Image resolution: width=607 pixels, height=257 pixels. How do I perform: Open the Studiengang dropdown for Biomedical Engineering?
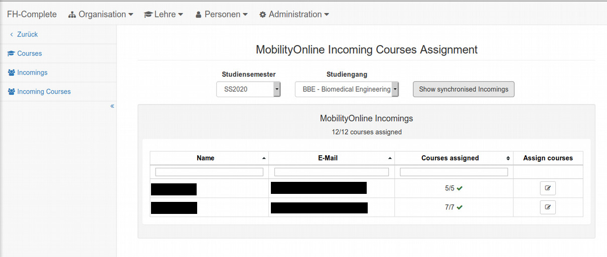347,89
